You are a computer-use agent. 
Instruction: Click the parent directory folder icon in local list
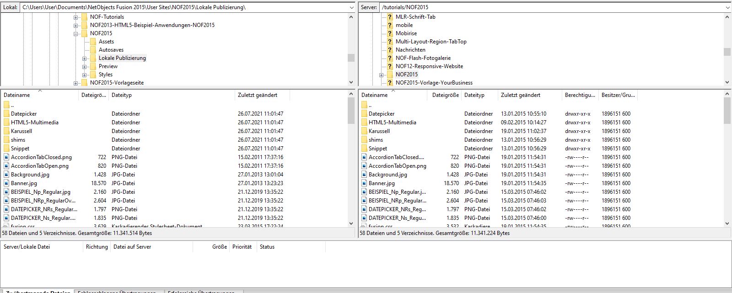[6, 105]
